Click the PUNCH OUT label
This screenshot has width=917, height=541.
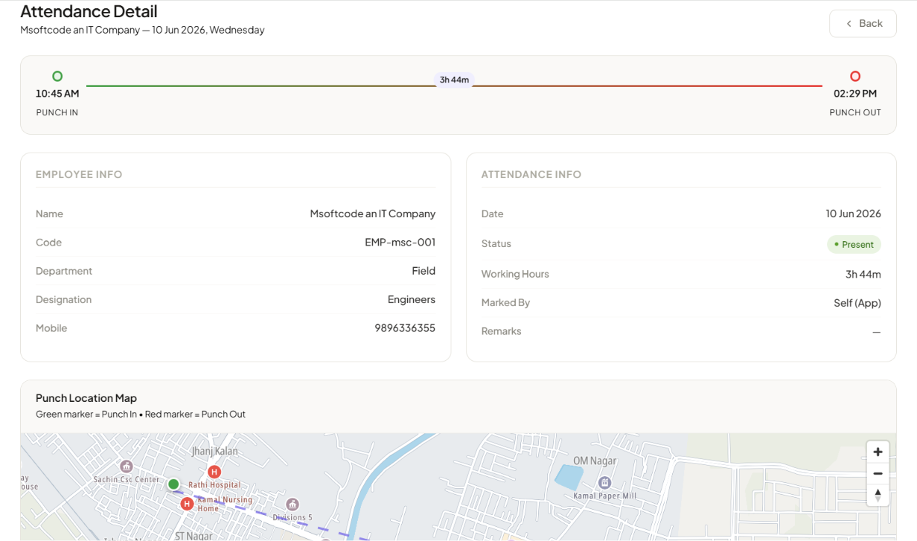(x=855, y=112)
